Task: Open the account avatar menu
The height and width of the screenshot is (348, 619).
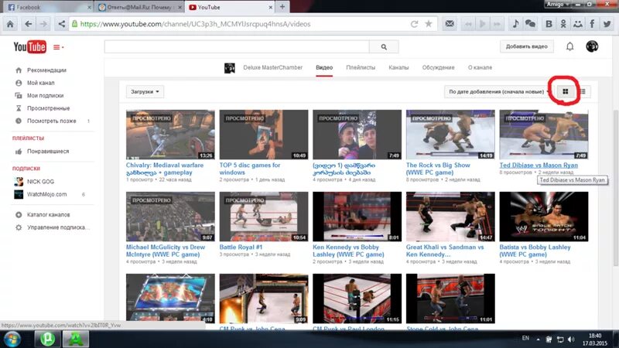Action: 592,46
